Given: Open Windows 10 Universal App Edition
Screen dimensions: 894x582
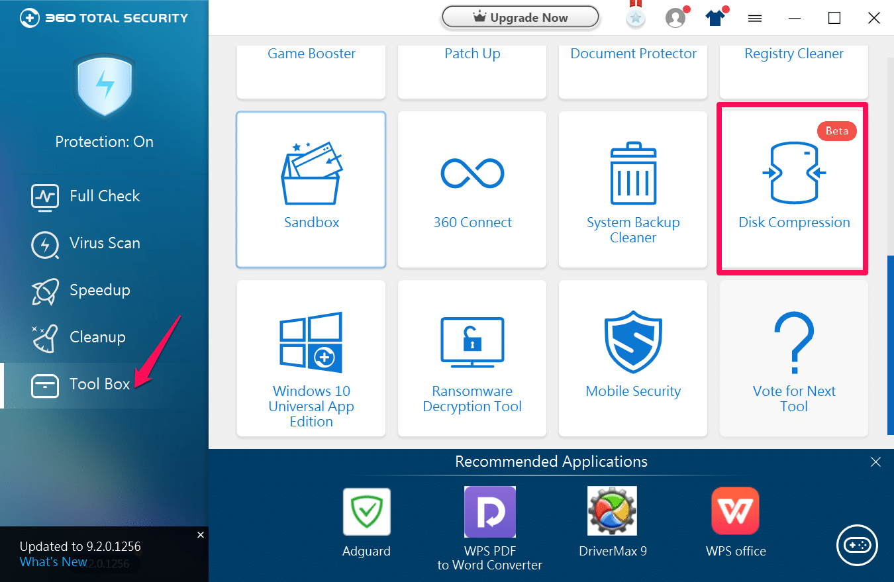Looking at the screenshot, I should coord(311,358).
